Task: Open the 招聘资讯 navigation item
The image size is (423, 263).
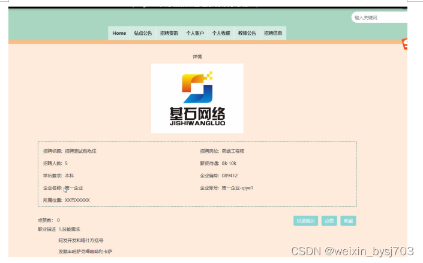Action: click(x=169, y=33)
